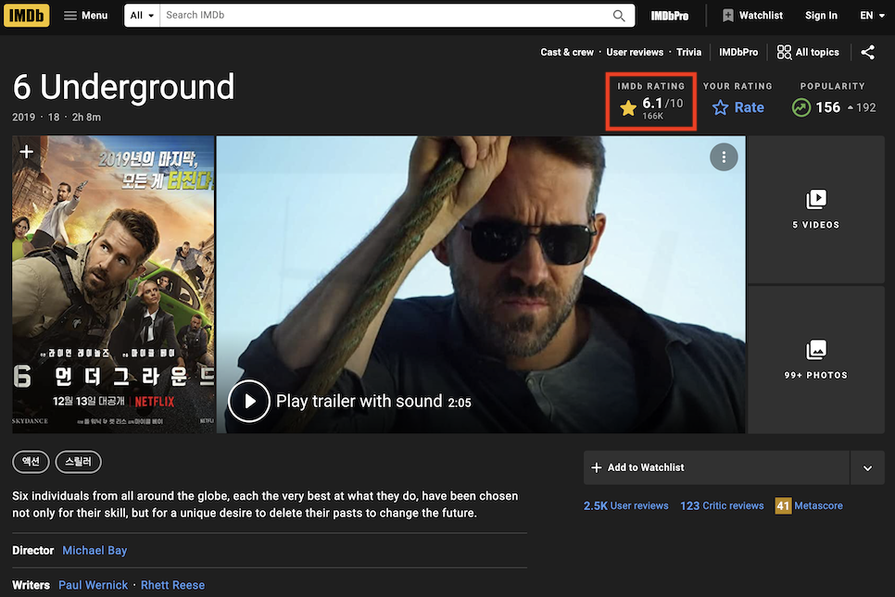This screenshot has width=895, height=597.
Task: Click the plot summary text
Action: [x=265, y=504]
